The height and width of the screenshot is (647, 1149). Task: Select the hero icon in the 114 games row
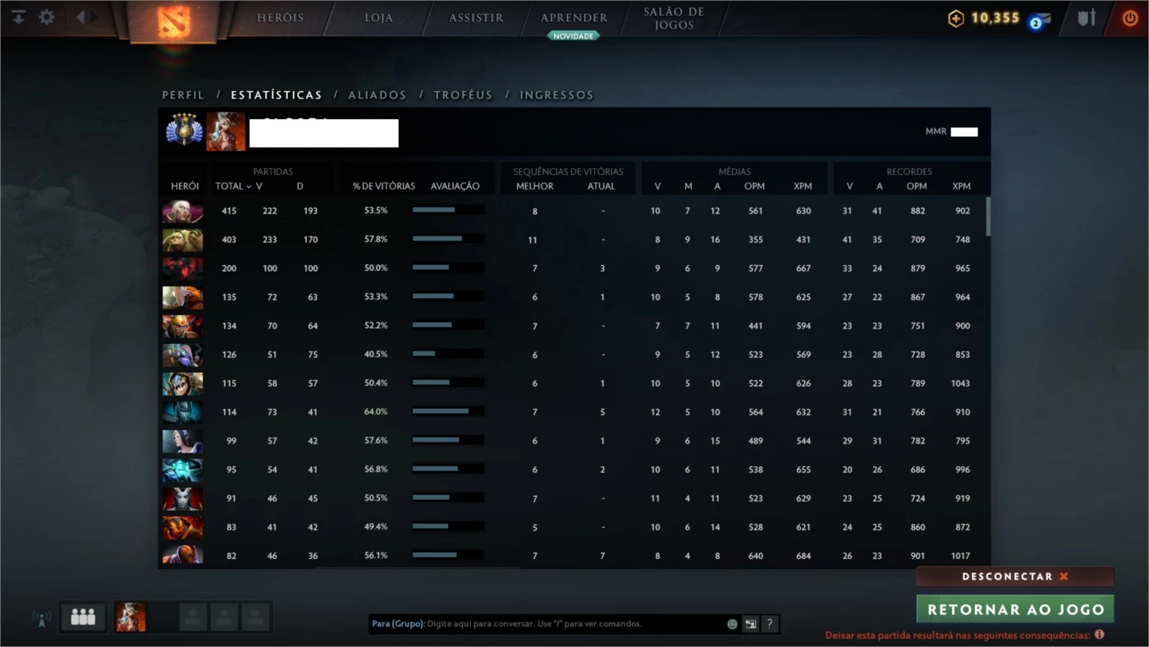(182, 412)
